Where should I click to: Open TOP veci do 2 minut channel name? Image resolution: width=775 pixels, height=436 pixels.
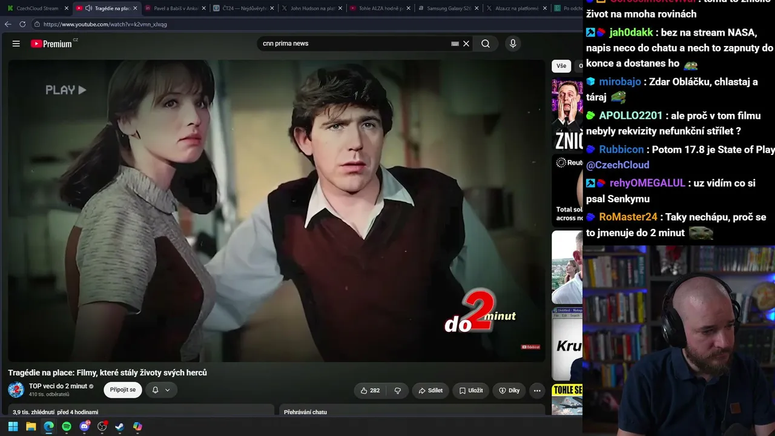(58, 386)
